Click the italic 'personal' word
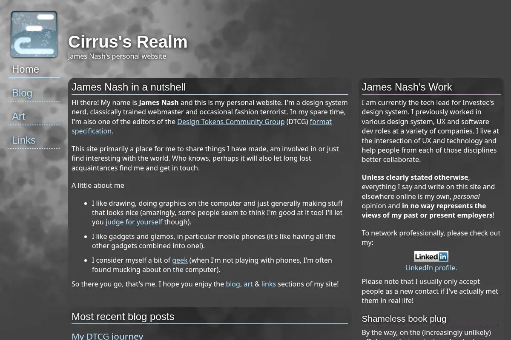 466,196
